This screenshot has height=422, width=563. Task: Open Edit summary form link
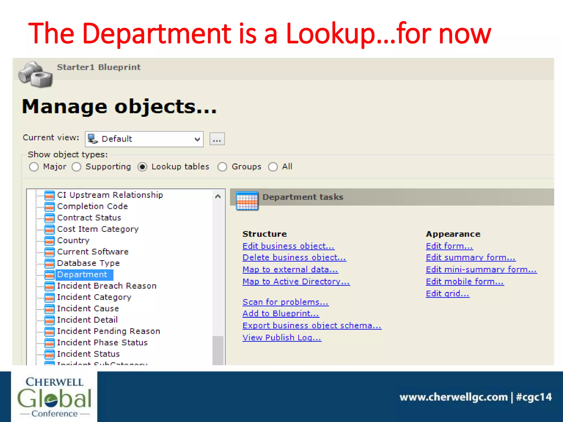[471, 257]
